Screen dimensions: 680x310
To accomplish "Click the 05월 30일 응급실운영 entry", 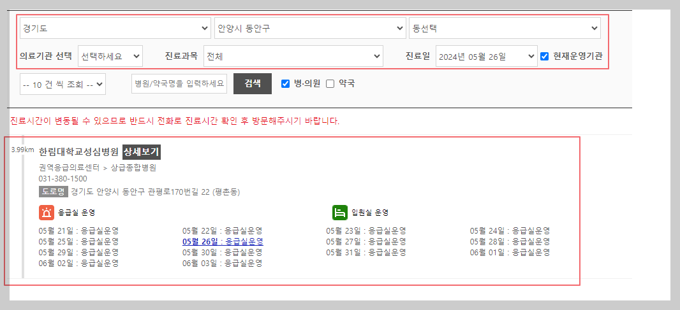I will point(223,253).
